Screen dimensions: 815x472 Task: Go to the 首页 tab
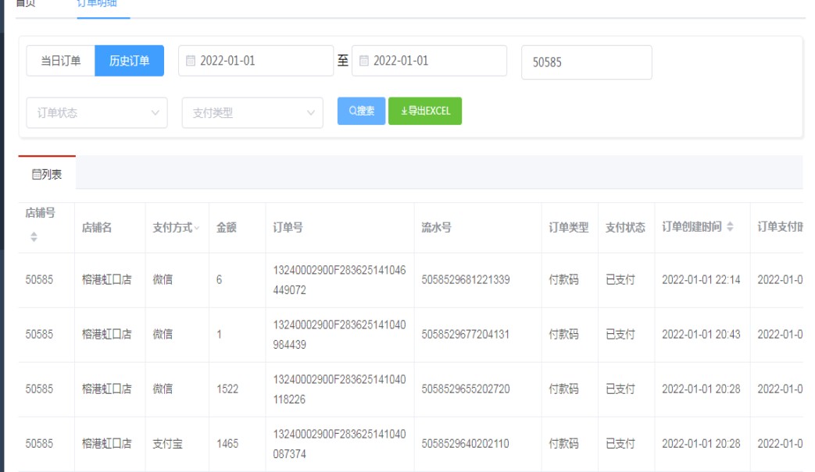pyautogui.click(x=26, y=4)
